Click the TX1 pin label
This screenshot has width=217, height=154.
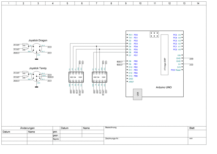(130, 38)
